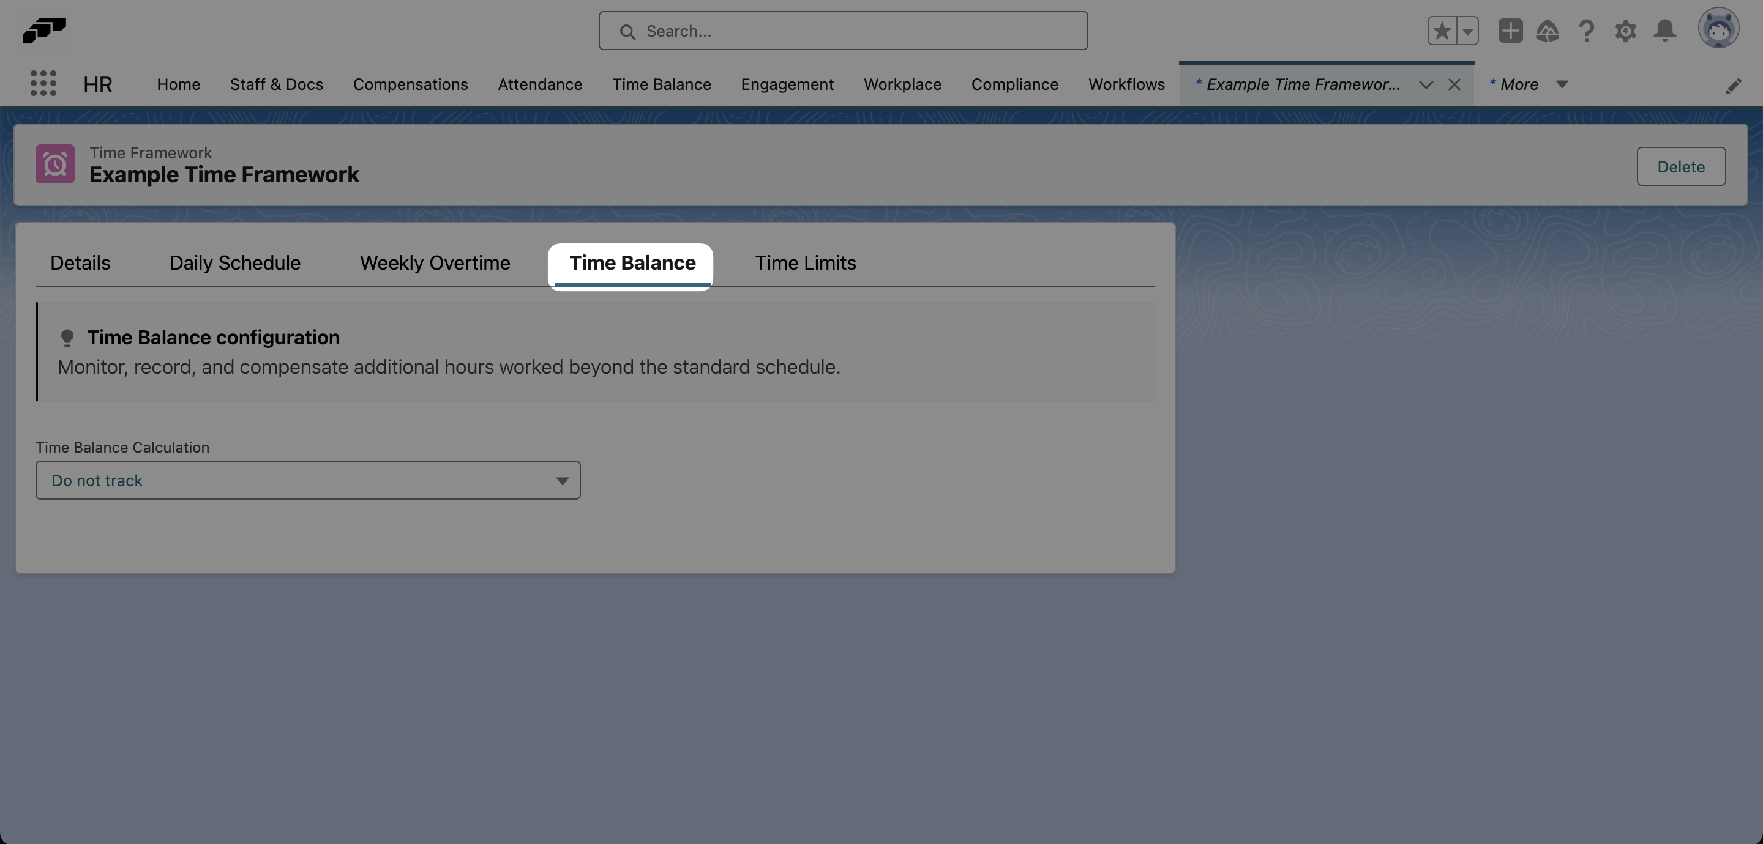Click the Astro avatar profile icon
1763x844 pixels.
[x=1720, y=29]
